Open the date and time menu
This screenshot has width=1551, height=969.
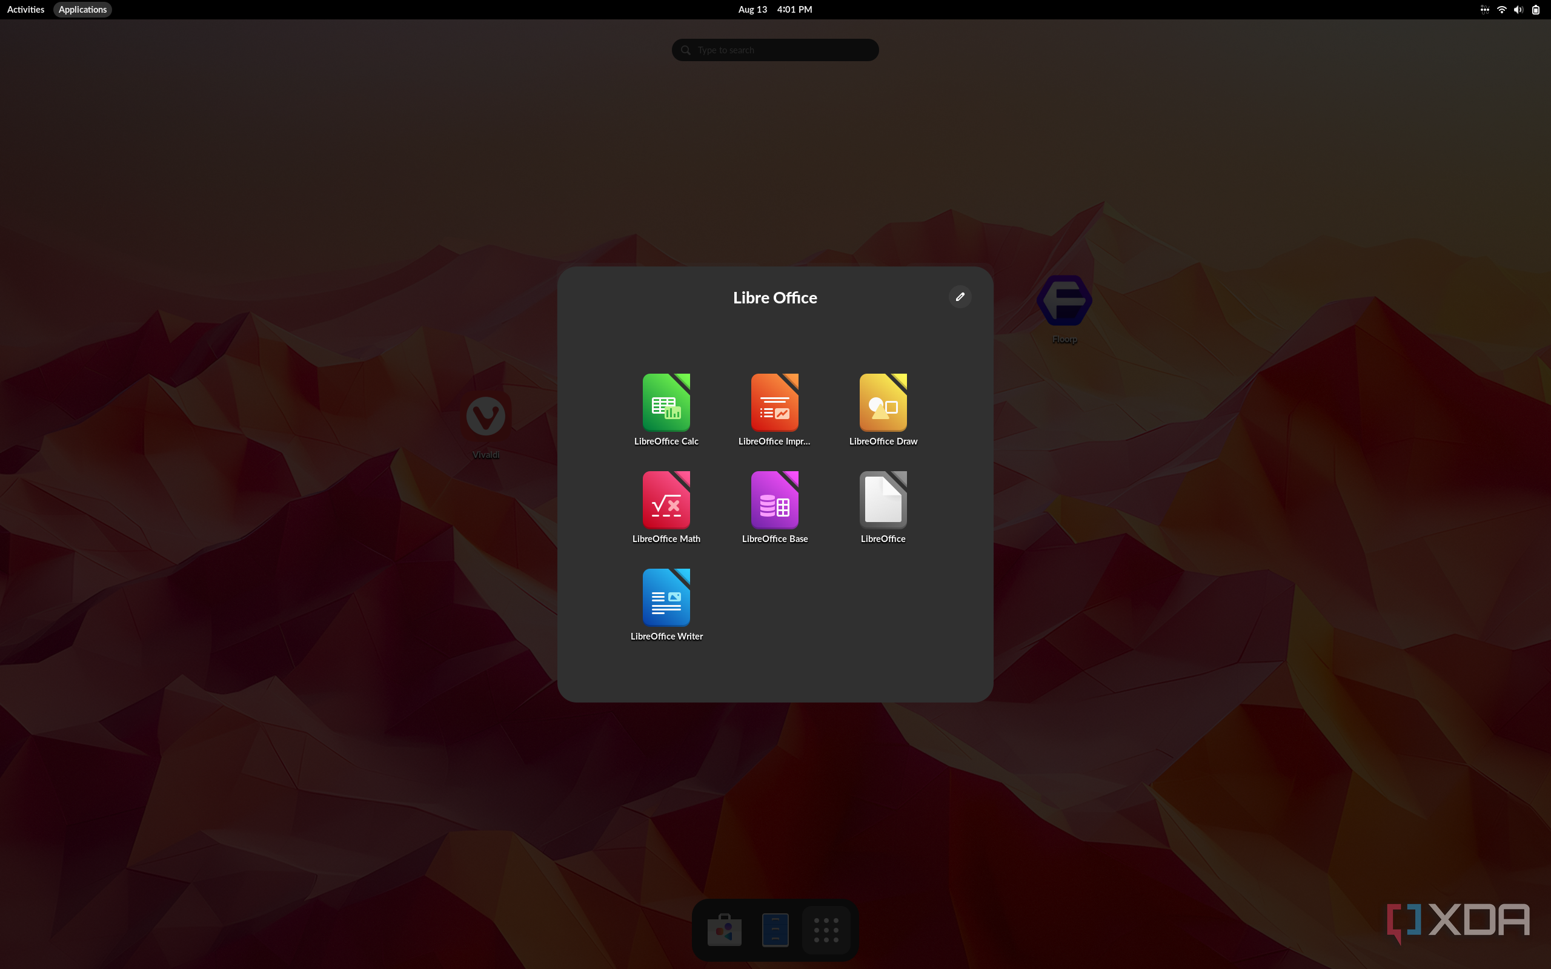pos(775,10)
